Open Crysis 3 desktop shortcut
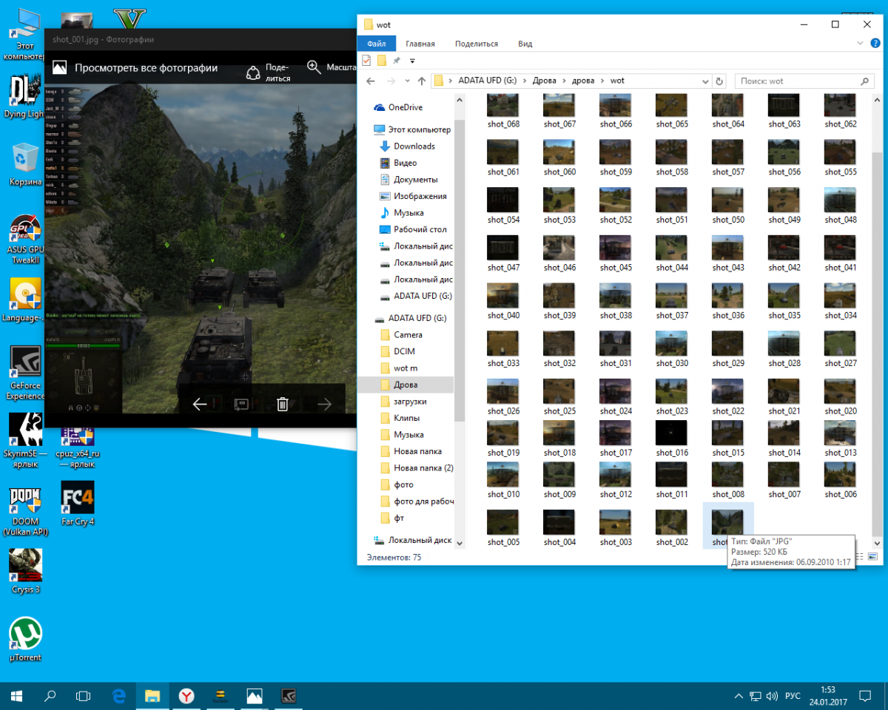 coord(25,571)
